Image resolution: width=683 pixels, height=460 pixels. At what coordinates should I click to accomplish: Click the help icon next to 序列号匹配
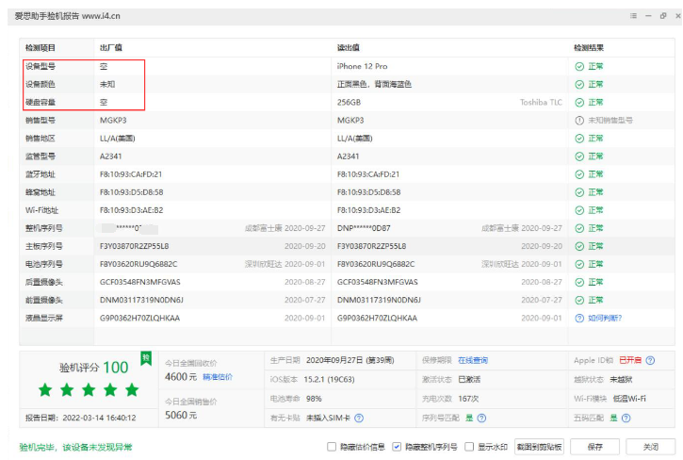coord(481,419)
